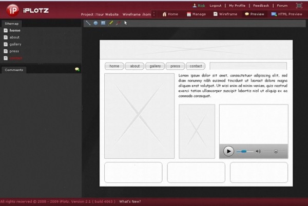This screenshot has height=206, width=308.
Task: Select the rectangle drawing tool
Action: 103,23
